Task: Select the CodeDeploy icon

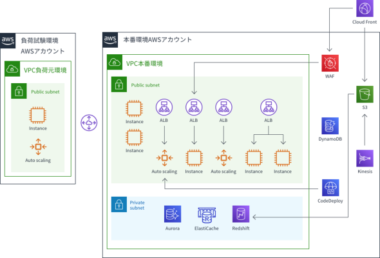Action: [x=330, y=188]
